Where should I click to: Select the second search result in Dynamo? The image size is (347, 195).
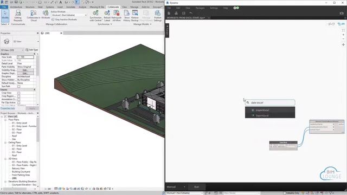270,115
